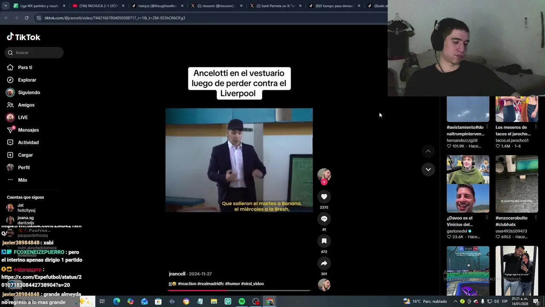Open the #avistamiento video thumbnail
This screenshot has height=307, width=545.
point(468,109)
